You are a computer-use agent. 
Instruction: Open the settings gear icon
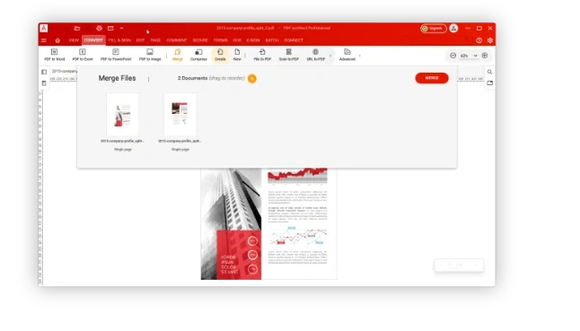pyautogui.click(x=490, y=40)
